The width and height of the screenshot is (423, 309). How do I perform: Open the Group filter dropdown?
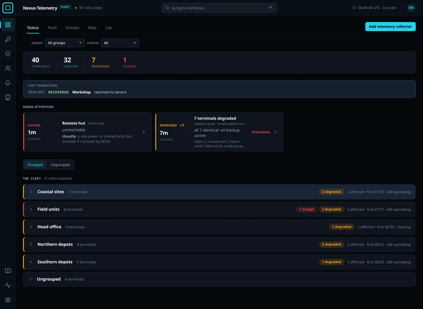click(65, 43)
